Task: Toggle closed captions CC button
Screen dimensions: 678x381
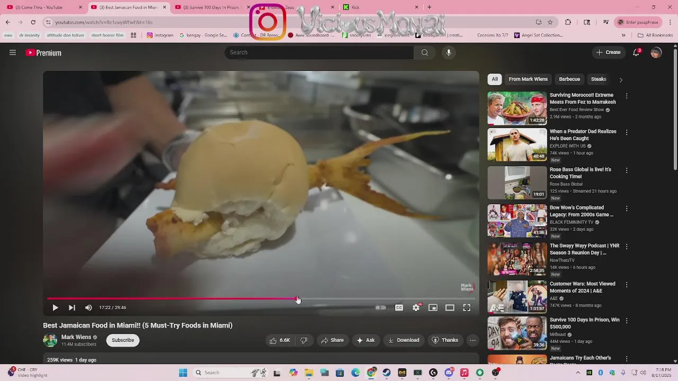Action: click(399, 307)
